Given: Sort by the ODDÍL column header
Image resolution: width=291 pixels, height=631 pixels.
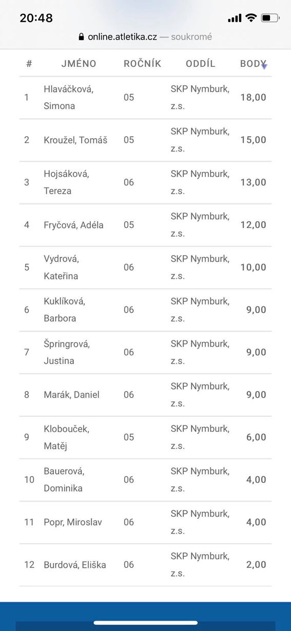Looking at the screenshot, I should [201, 64].
